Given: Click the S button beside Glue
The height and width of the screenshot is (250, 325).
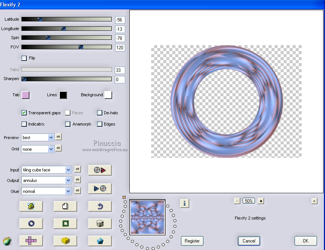Looking at the screenshot, I should 77,190.
